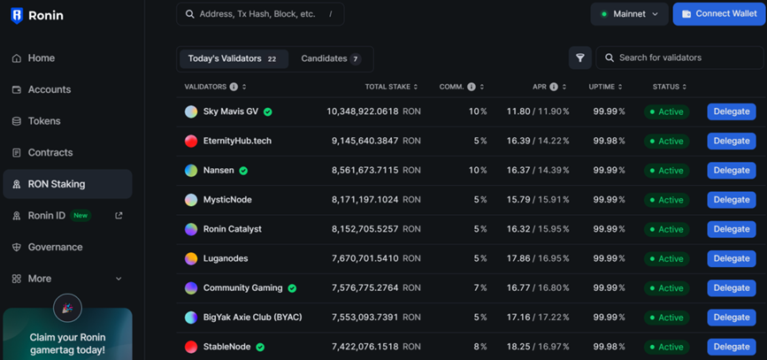Click the Ronin logo in sidebar
This screenshot has height=360, width=767.
point(17,15)
